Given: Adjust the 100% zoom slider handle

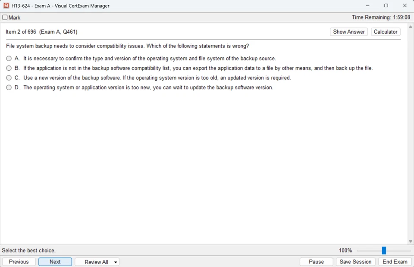Looking at the screenshot, I should tap(383, 250).
